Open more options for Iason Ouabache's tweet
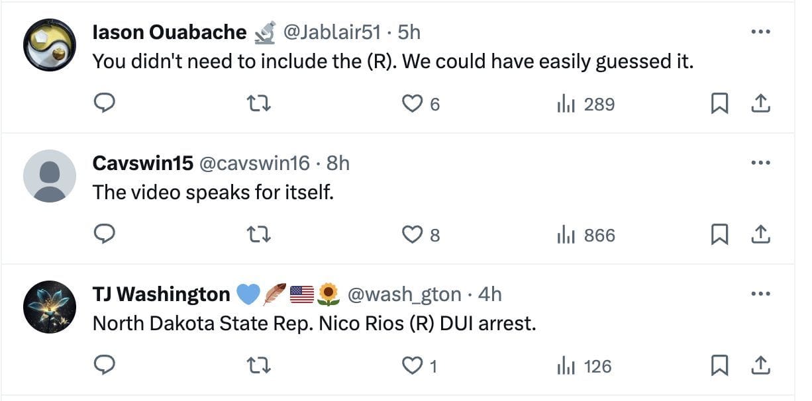 pos(762,31)
